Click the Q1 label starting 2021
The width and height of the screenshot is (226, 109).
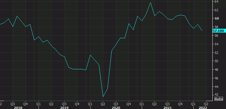[142, 104]
